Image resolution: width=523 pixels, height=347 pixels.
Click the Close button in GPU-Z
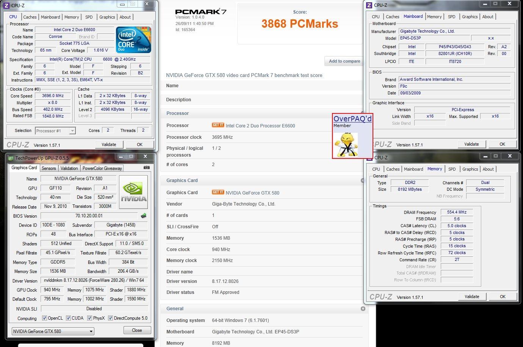tap(137, 330)
